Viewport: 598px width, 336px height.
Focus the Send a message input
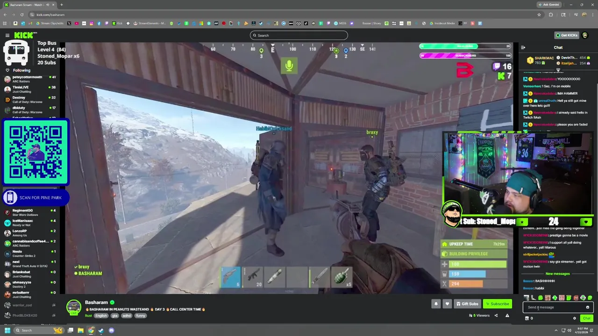[x=558, y=307]
